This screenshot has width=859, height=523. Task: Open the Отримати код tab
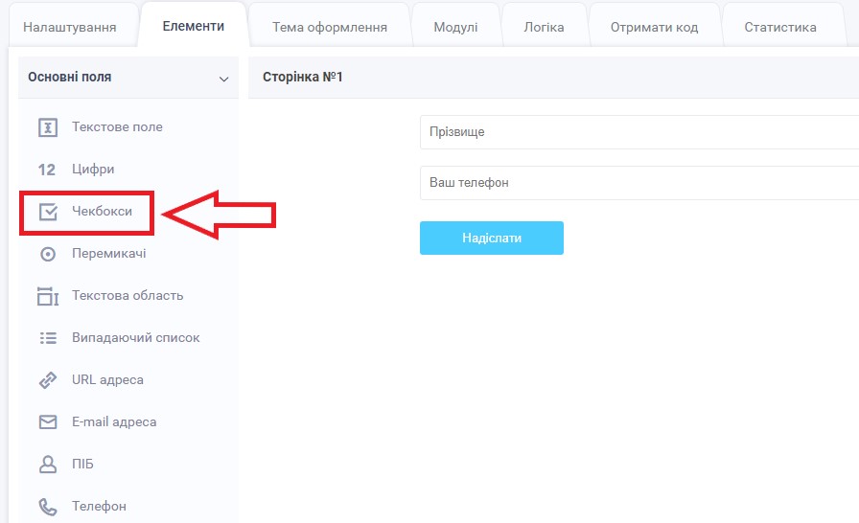click(655, 27)
